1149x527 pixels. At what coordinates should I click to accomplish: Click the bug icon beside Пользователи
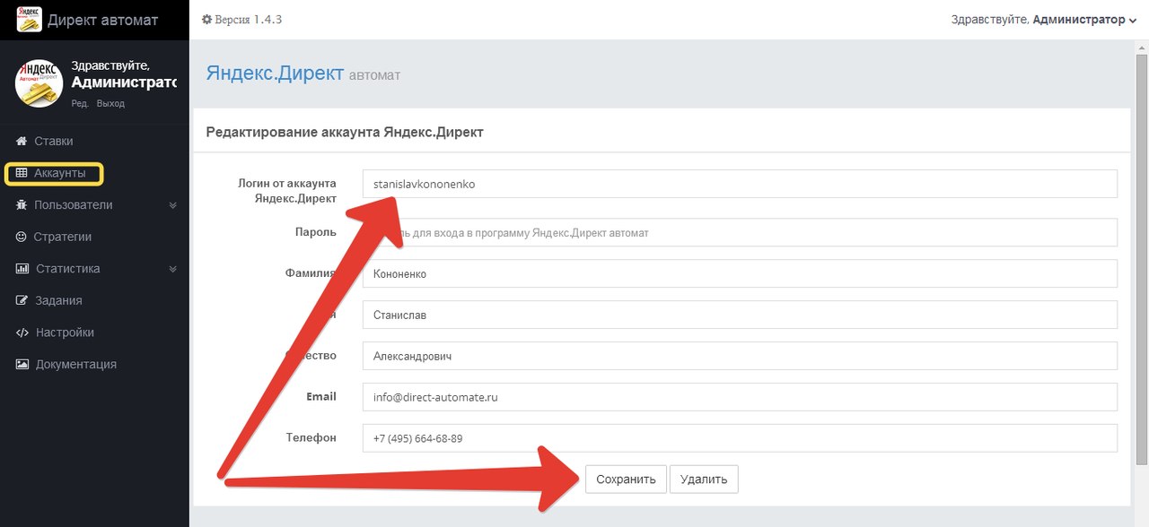coord(22,205)
